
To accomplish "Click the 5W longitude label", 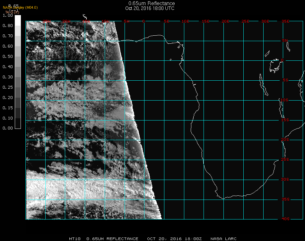I will click(x=126, y=21).
